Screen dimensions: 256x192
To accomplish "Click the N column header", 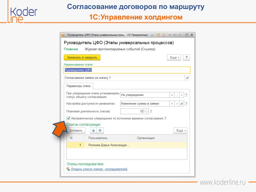I will [75, 138].
